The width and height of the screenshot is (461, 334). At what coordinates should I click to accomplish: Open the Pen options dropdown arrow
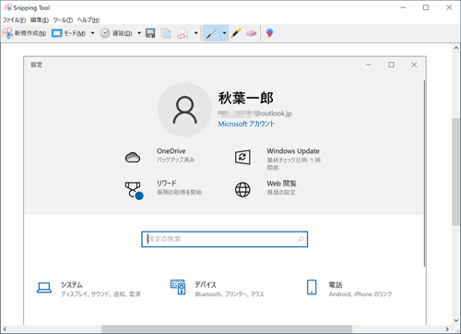tap(224, 33)
